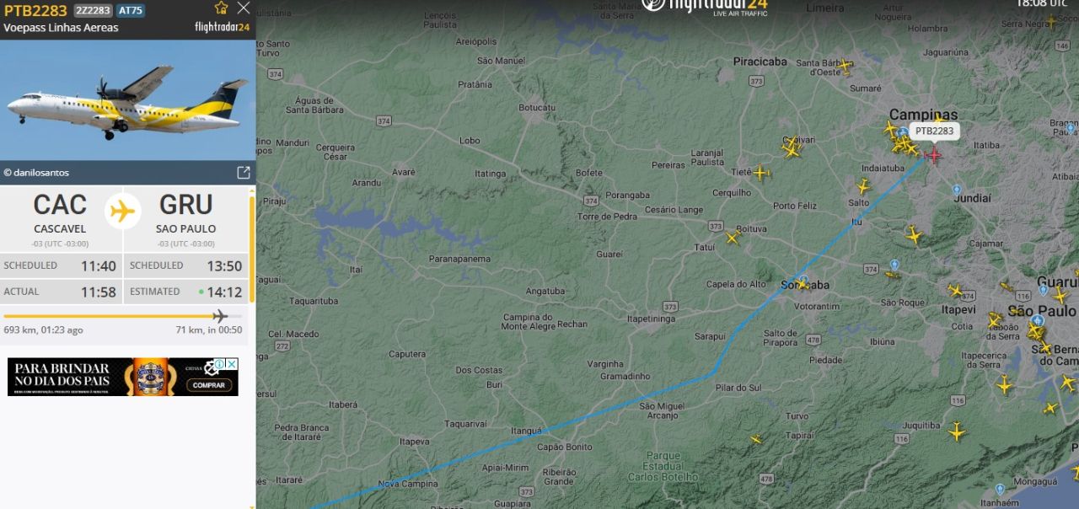Click the favorite star icon for PTB2283
This screenshot has width=1079, height=509.
221,8
